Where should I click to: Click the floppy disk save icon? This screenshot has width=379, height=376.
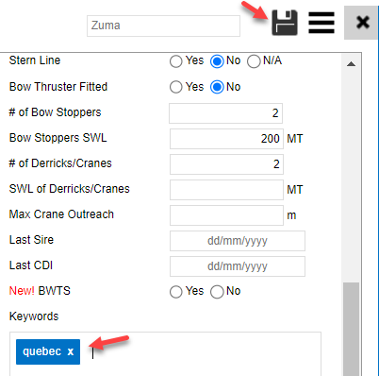(x=285, y=23)
